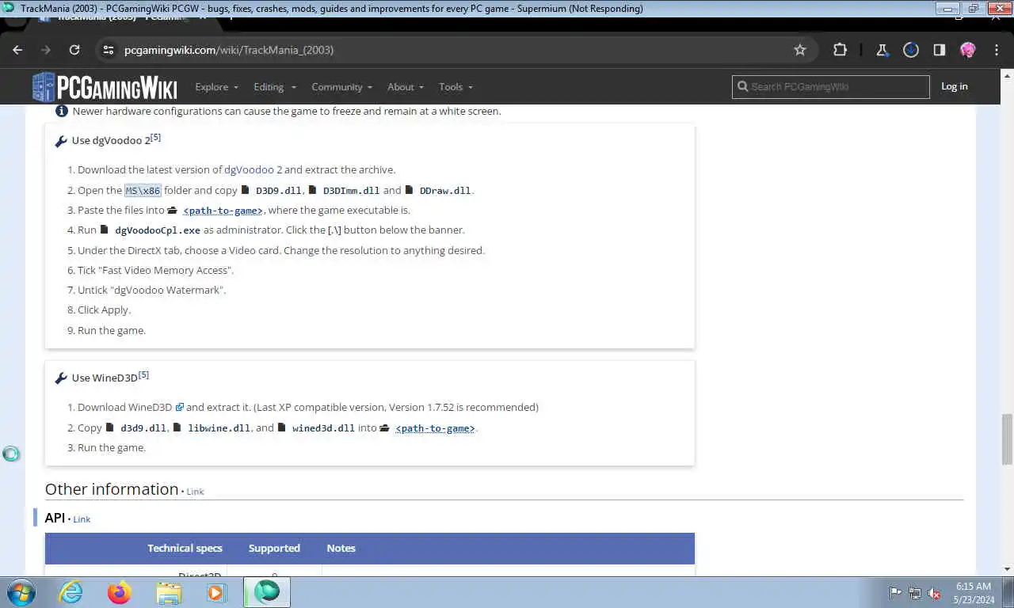Click the search magnifier icon
Image resolution: width=1014 pixels, height=608 pixels.
[x=742, y=86]
